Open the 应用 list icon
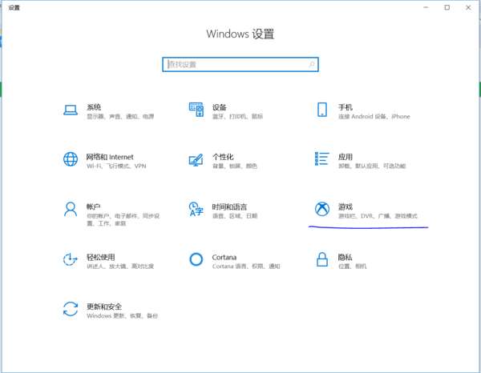The height and width of the screenshot is (373, 481). pyautogui.click(x=322, y=158)
